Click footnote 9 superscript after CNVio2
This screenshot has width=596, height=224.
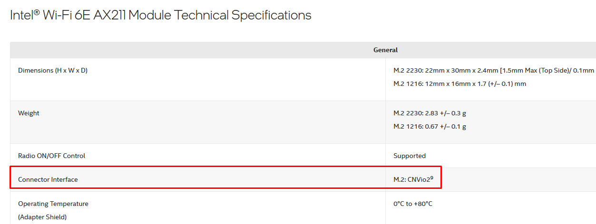click(x=431, y=177)
